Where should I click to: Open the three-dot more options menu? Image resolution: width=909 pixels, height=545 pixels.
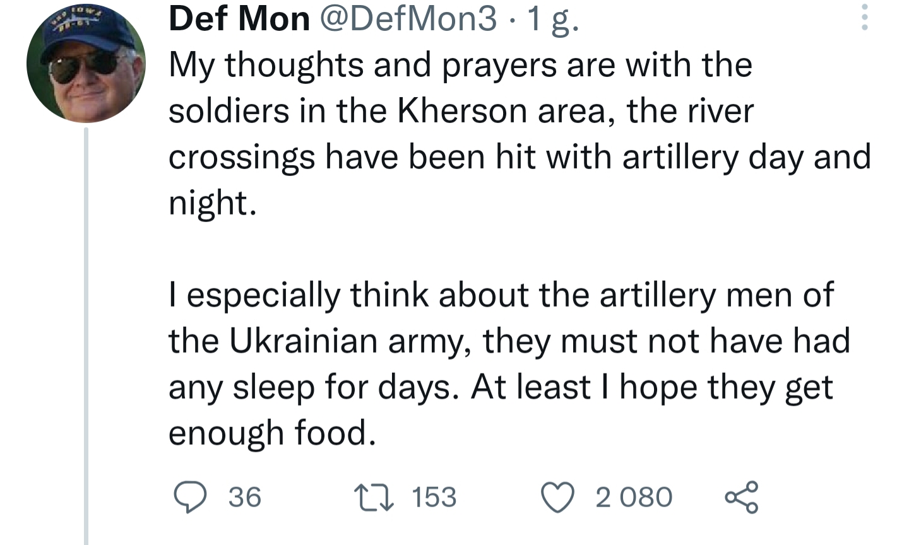pyautogui.click(x=865, y=18)
